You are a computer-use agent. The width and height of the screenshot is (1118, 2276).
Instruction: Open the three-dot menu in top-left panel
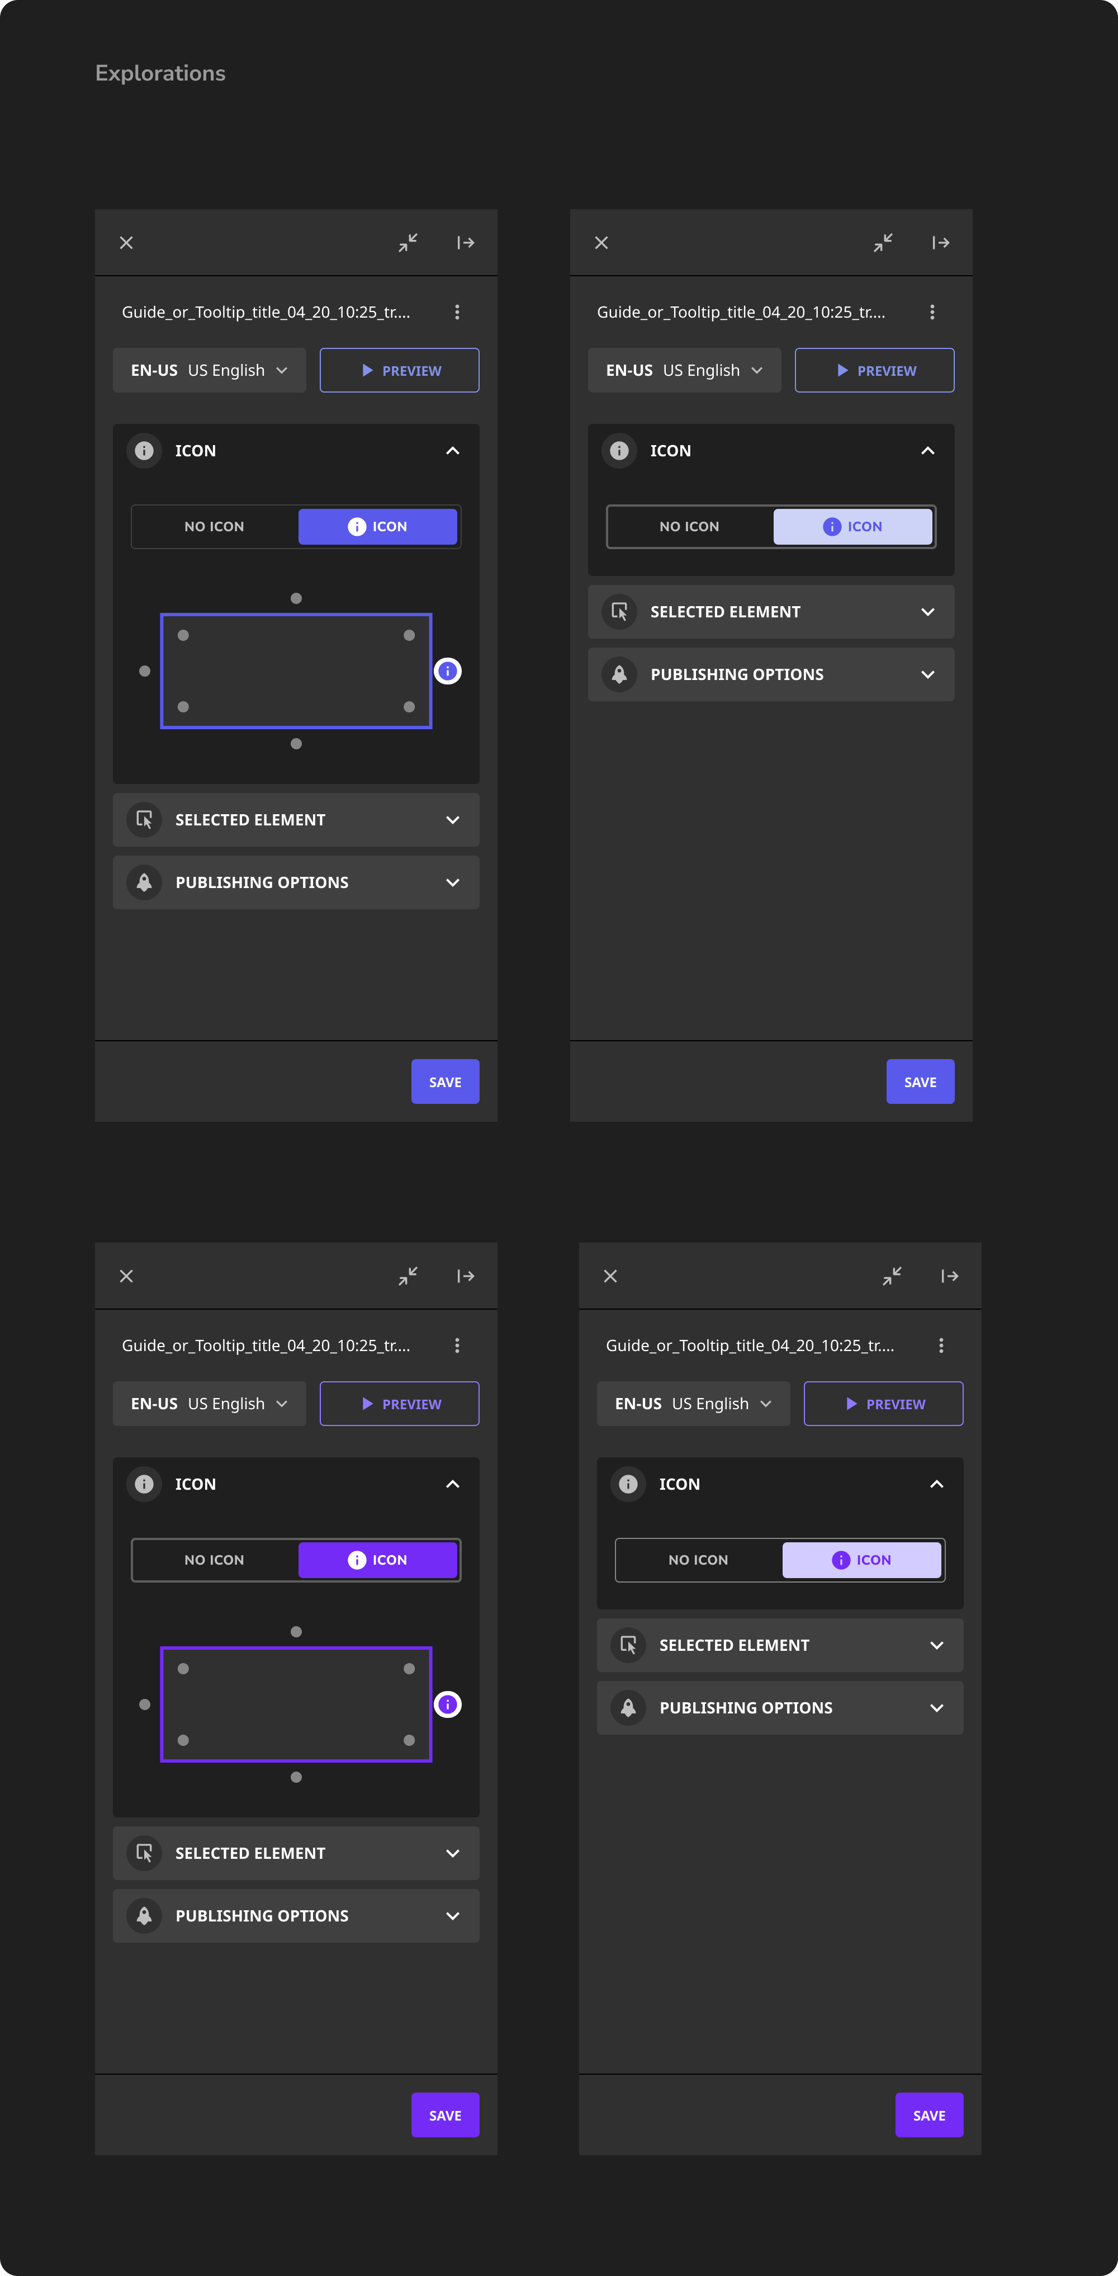click(457, 312)
